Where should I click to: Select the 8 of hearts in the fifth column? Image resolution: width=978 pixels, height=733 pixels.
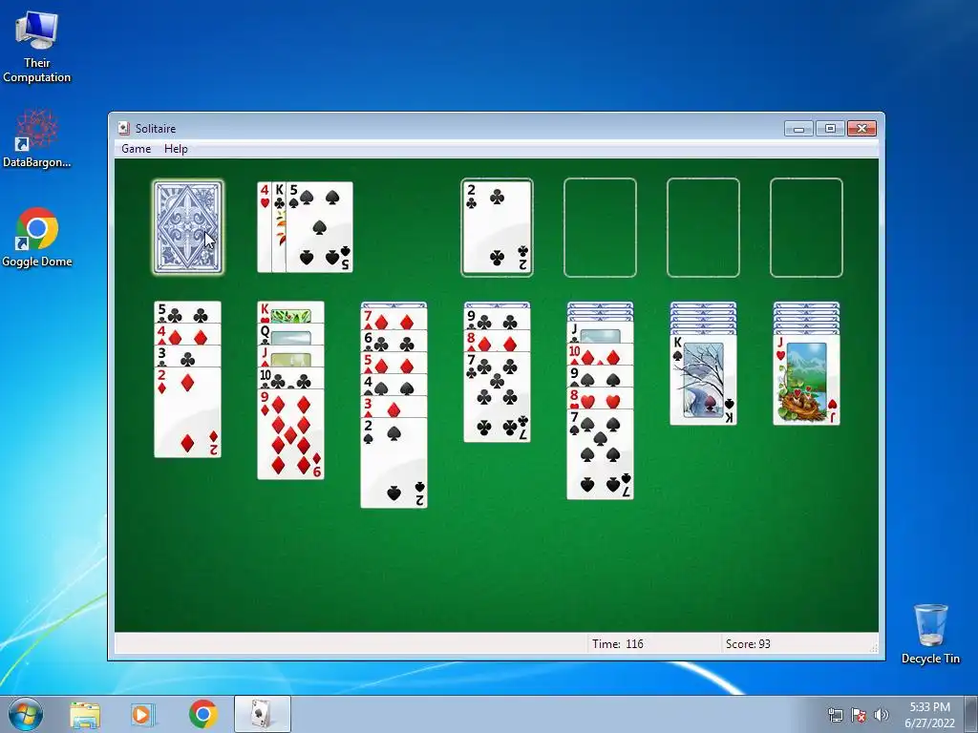point(600,398)
